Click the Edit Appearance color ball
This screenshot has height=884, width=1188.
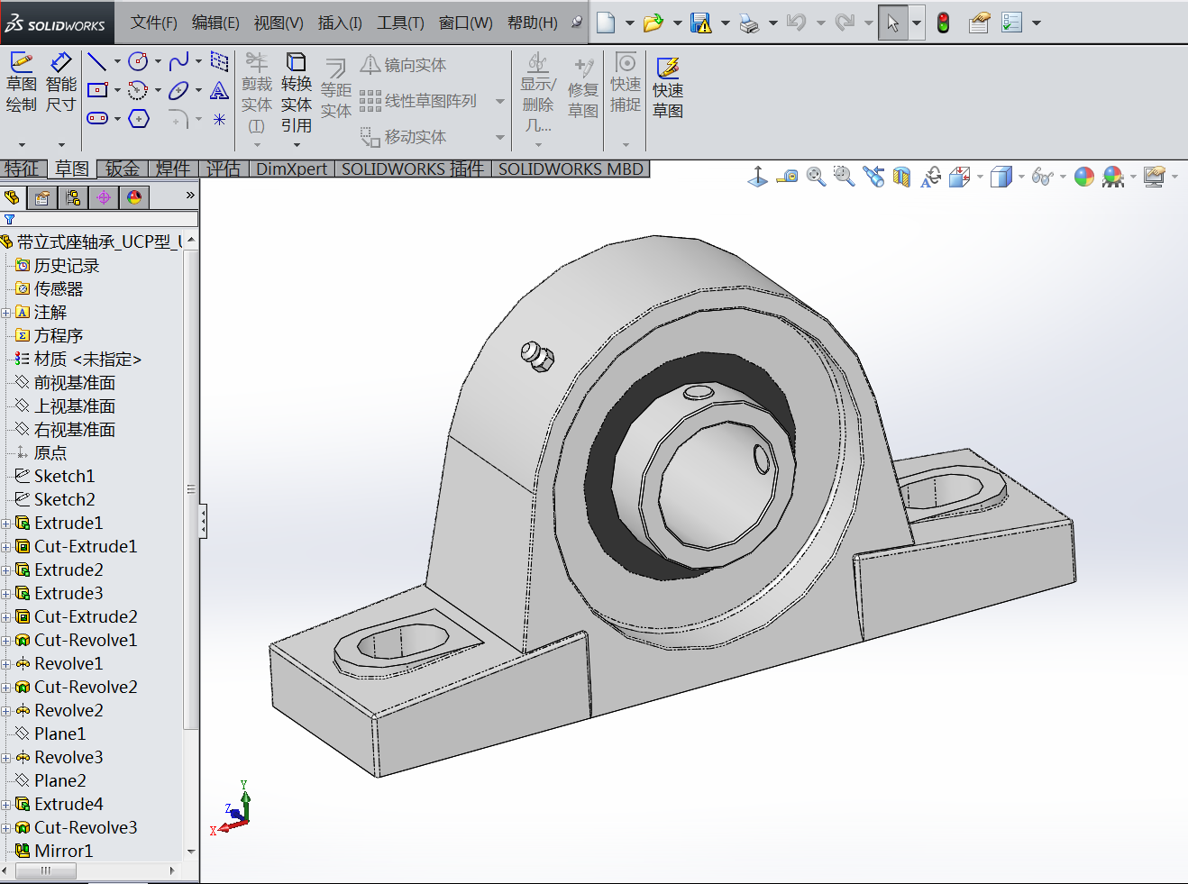pos(1084,177)
